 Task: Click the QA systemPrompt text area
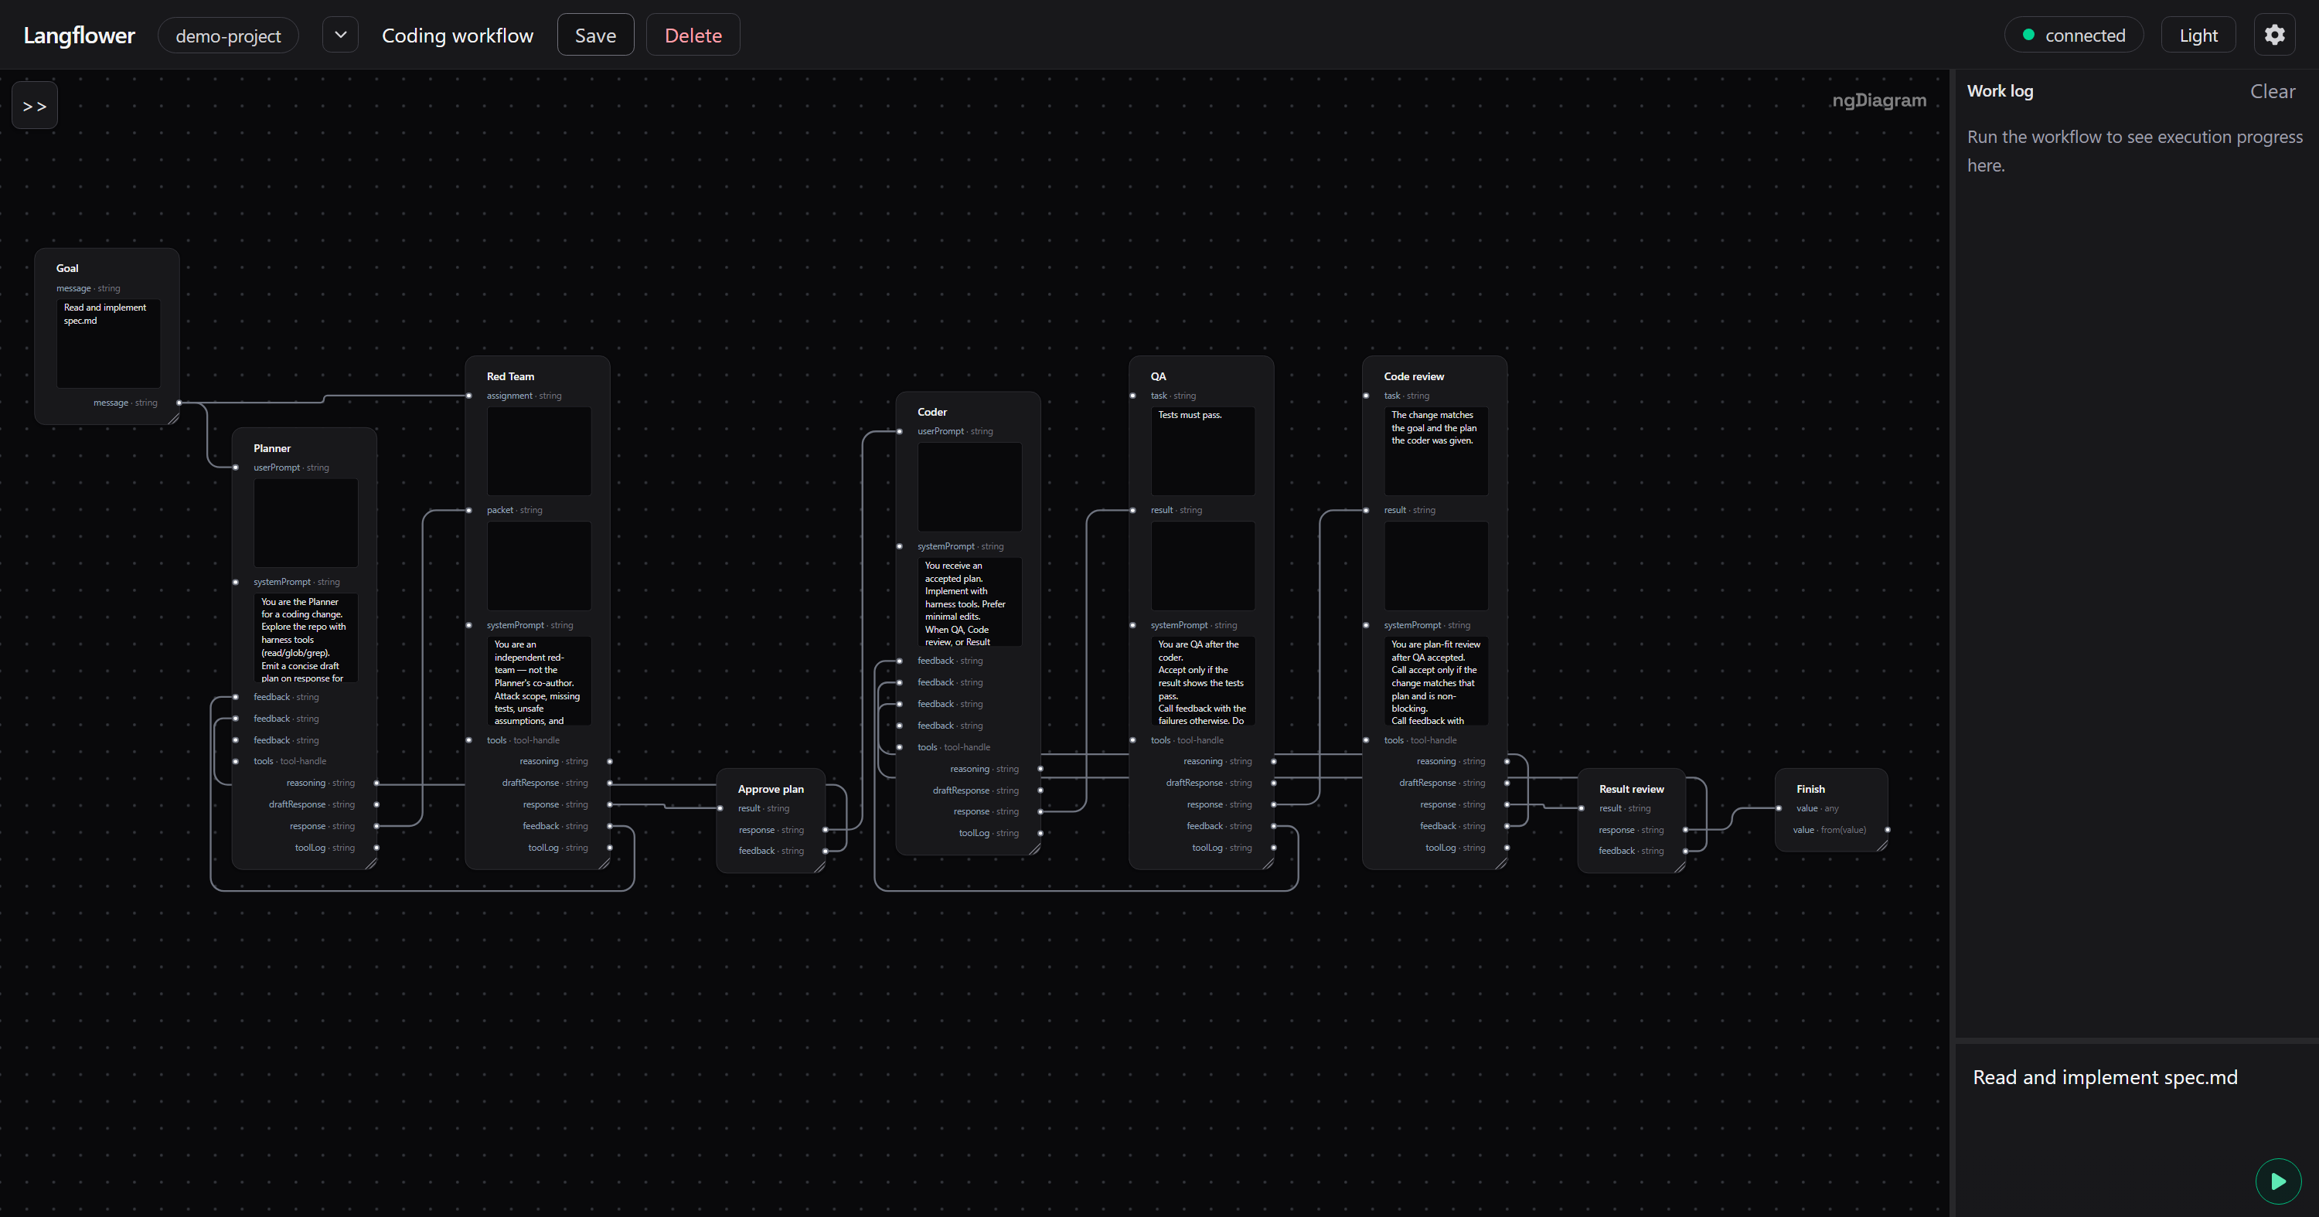[x=1203, y=681]
